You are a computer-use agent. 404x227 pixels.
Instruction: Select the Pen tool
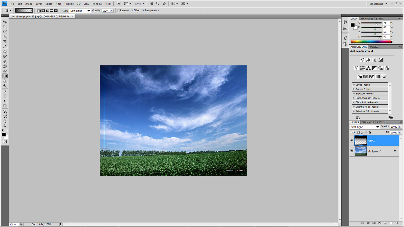pyautogui.click(x=5, y=91)
